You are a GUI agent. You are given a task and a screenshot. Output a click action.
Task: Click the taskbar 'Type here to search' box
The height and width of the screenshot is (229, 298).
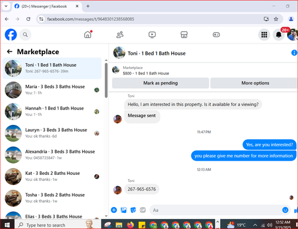point(58,225)
